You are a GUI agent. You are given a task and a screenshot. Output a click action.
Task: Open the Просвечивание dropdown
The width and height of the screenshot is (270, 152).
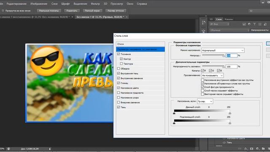tap(212, 75)
